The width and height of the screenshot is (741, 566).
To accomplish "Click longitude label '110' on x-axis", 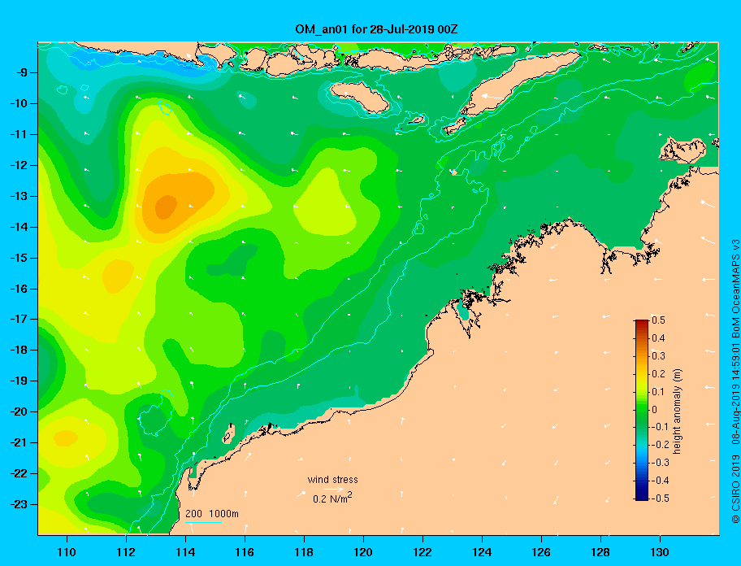I will pos(67,552).
